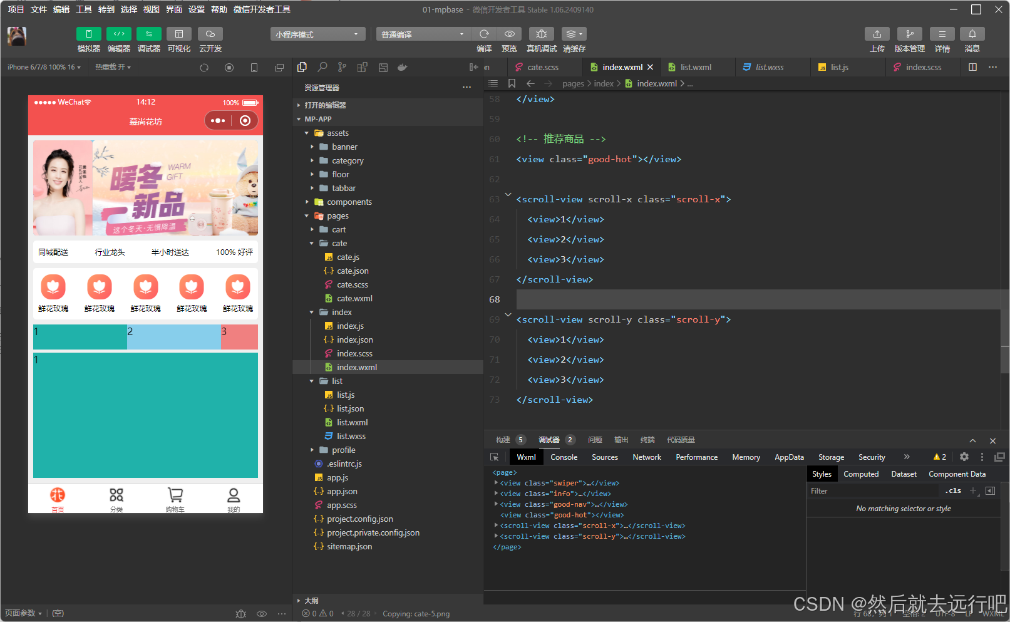Open the Console tab in DevTools
Viewport: 1010px width, 622px height.
click(564, 457)
